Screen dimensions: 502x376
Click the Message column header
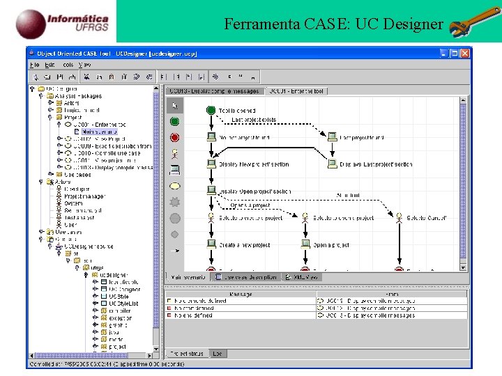pyautogui.click(x=241, y=294)
